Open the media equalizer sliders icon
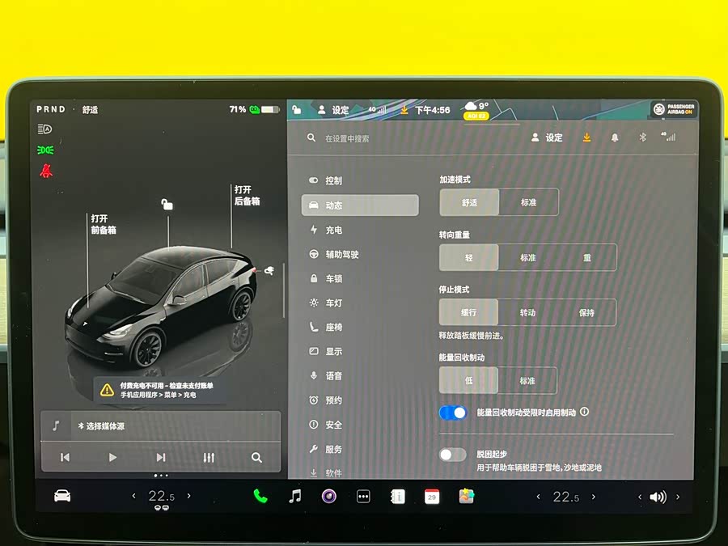This screenshot has width=728, height=546. (x=209, y=457)
